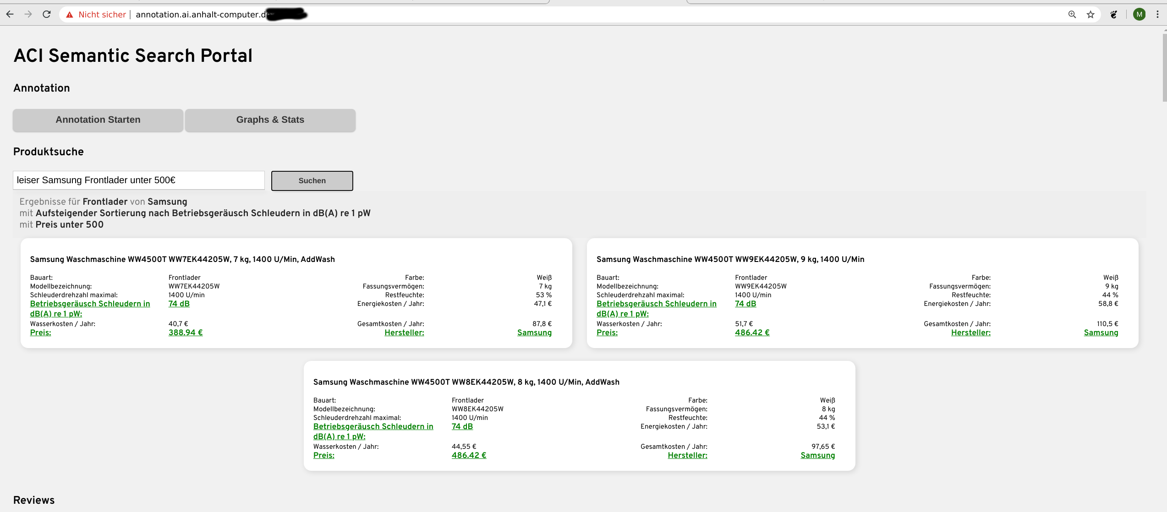This screenshot has height=512, width=1167.
Task: Click the ACI Semantic Search Portal heading
Action: point(133,55)
